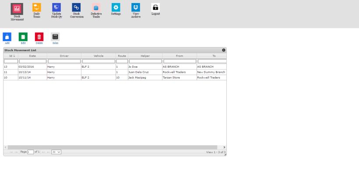Go to Stock Conversion
This screenshot has height=175, width=359.
[76, 7]
